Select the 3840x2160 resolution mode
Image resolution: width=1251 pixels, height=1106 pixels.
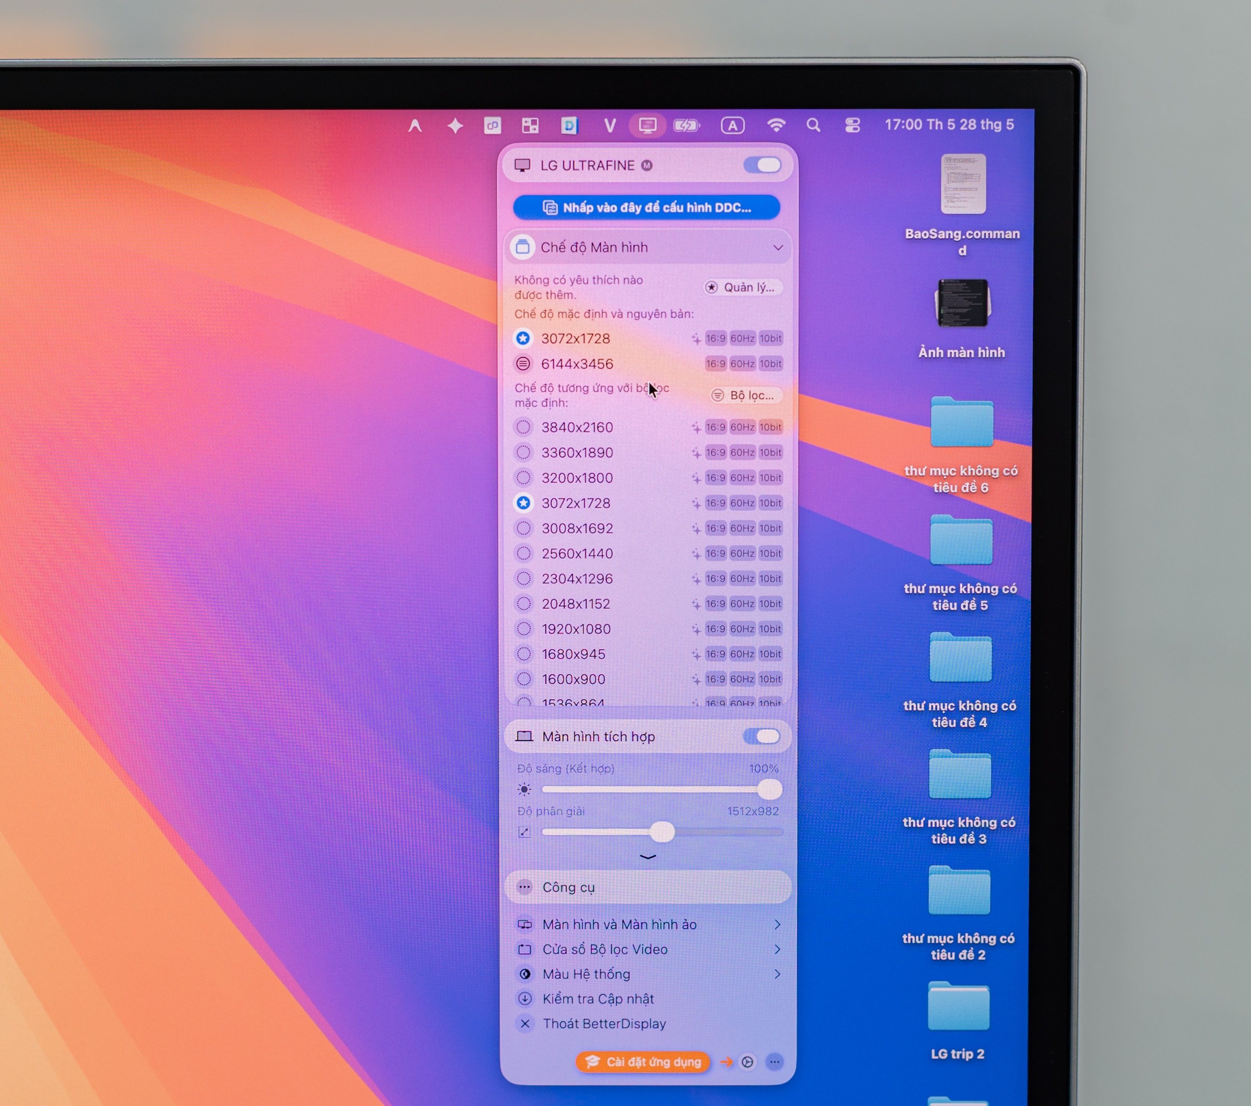pos(648,427)
